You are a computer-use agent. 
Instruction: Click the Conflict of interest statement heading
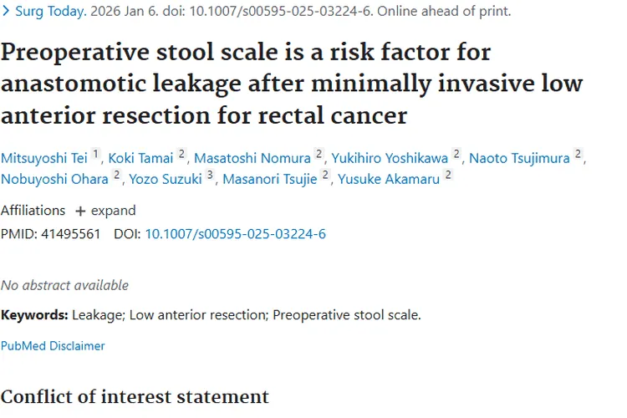tap(135, 396)
